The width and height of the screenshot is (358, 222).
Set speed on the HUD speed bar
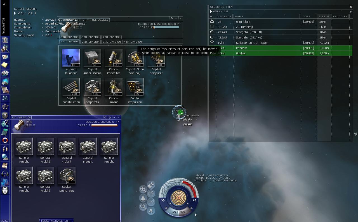coord(179,213)
